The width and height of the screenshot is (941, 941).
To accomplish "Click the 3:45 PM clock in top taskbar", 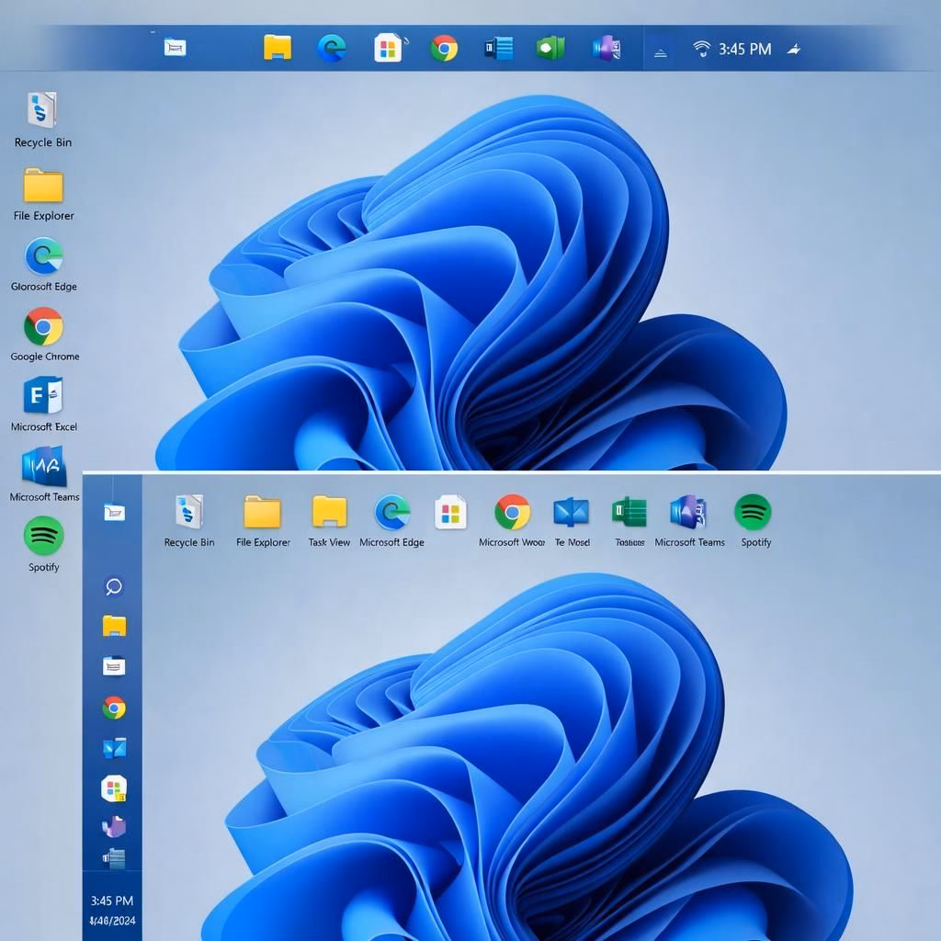I will click(x=744, y=50).
